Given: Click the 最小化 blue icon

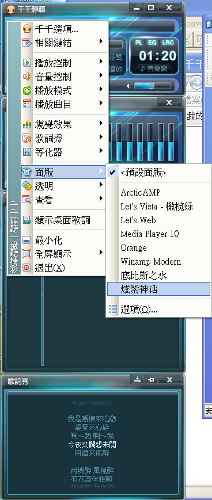Looking at the screenshot, I should point(27,240).
